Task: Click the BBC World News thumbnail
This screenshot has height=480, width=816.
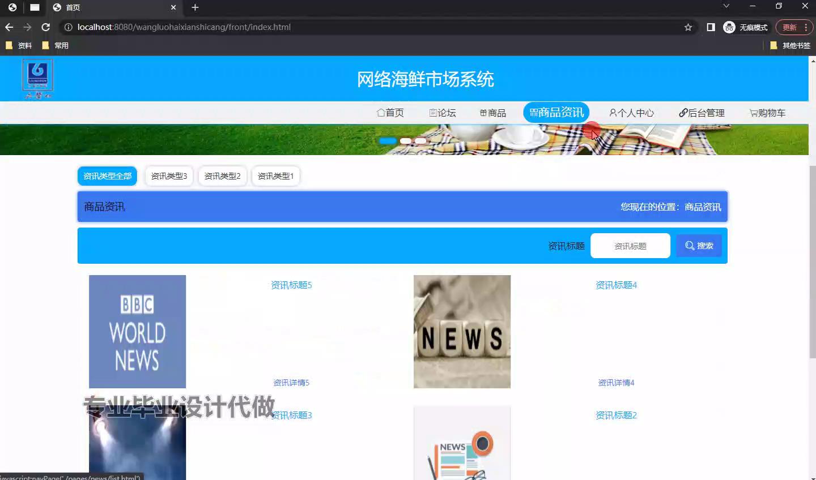Action: pos(137,331)
